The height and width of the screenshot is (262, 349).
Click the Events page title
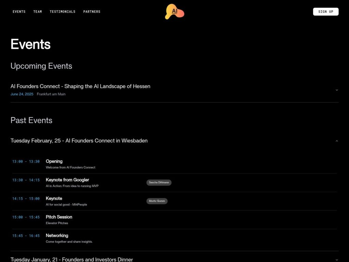click(30, 44)
